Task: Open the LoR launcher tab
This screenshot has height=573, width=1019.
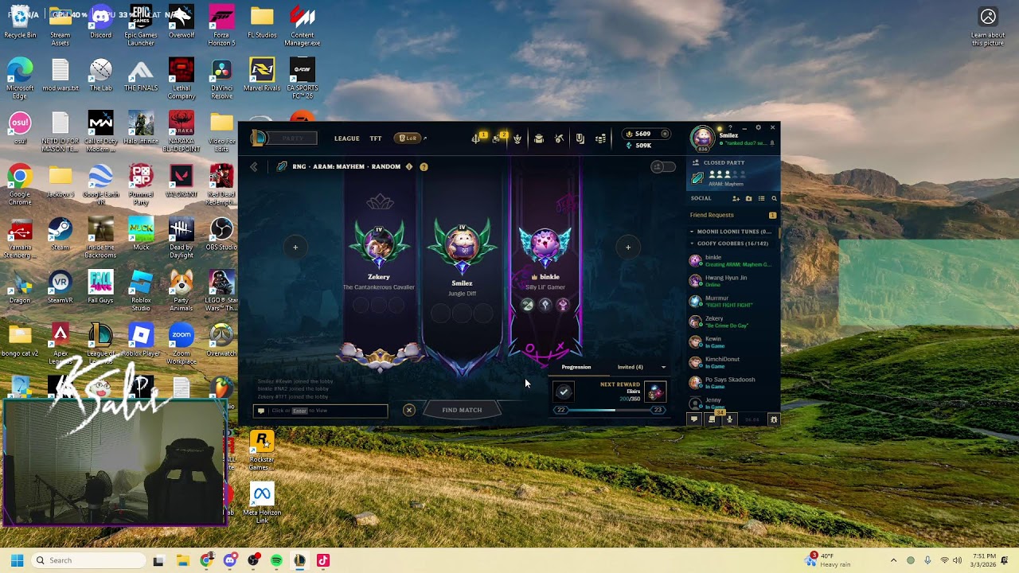Action: 408,138
